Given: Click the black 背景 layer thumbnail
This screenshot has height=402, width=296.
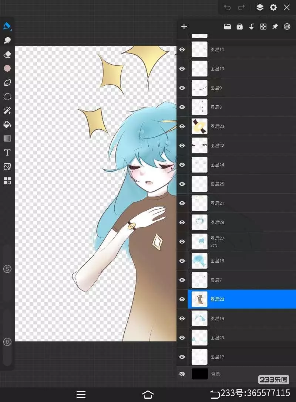Looking at the screenshot, I should point(200,374).
